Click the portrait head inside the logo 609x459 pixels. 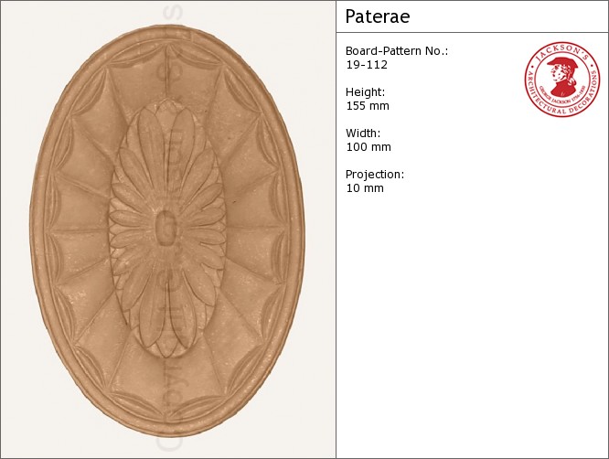coord(561,78)
